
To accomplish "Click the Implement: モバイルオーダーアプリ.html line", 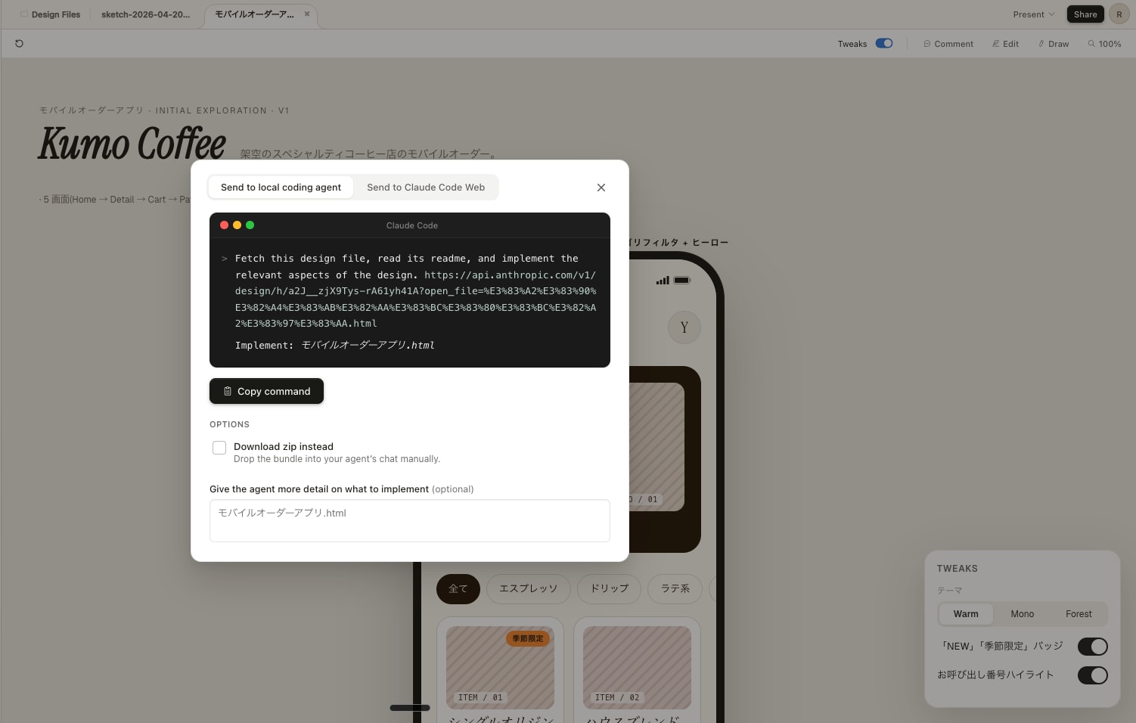I will click(335, 346).
